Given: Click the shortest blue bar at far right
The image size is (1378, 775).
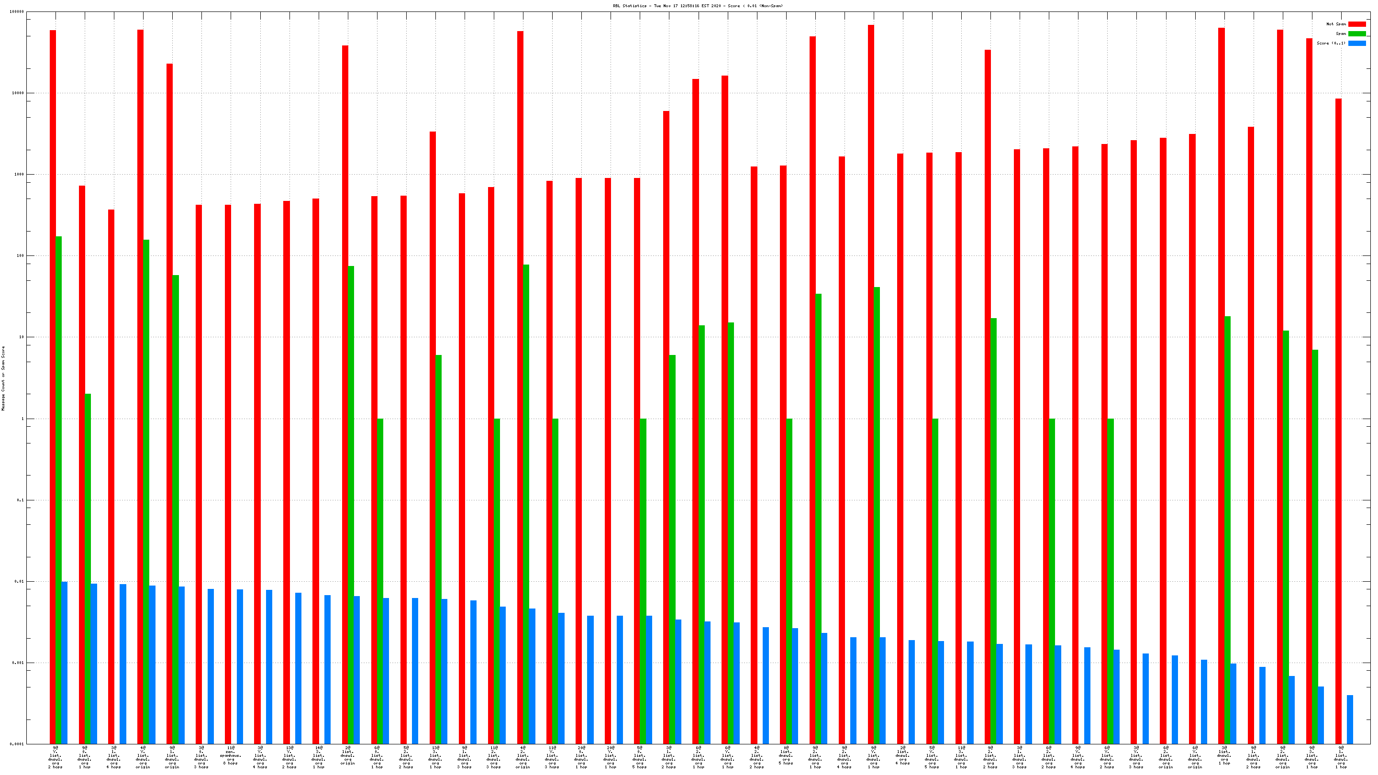Looking at the screenshot, I should (x=1350, y=720).
